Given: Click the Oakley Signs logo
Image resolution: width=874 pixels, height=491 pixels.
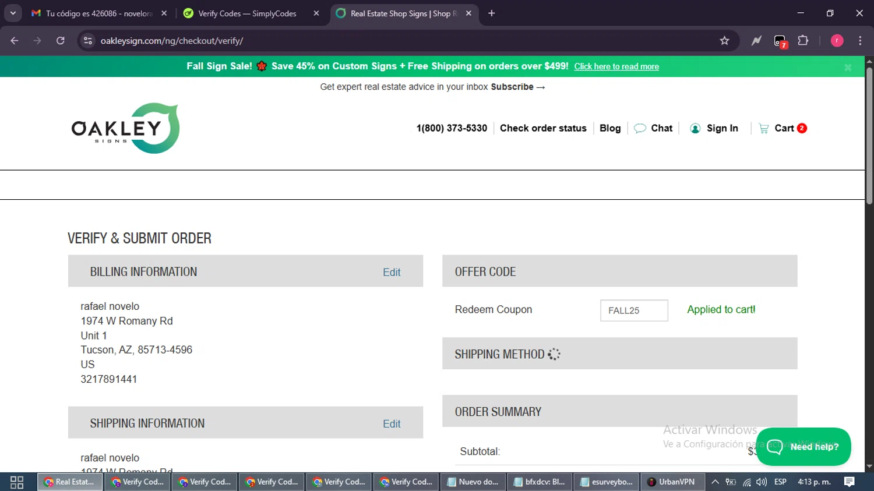Looking at the screenshot, I should coord(125,128).
